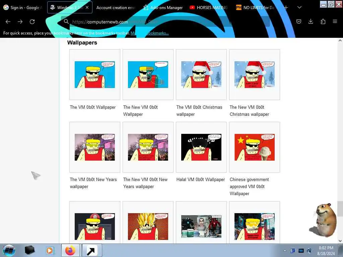Open the Windows Start orb
This screenshot has height=257, width=343.
(9, 250)
